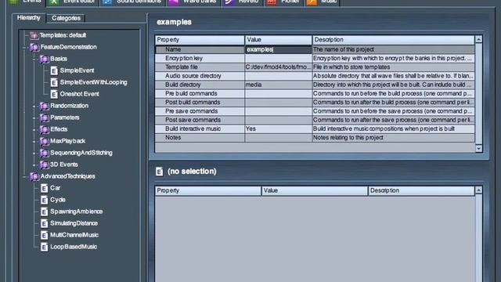
Task: Select the Notes property label
Action: 173,138
